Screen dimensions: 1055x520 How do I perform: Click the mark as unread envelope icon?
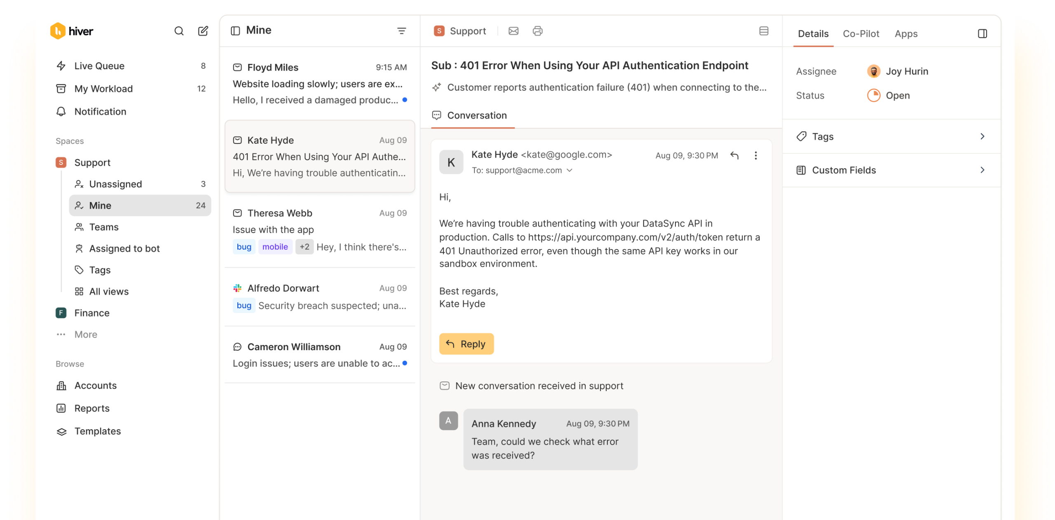(x=513, y=31)
